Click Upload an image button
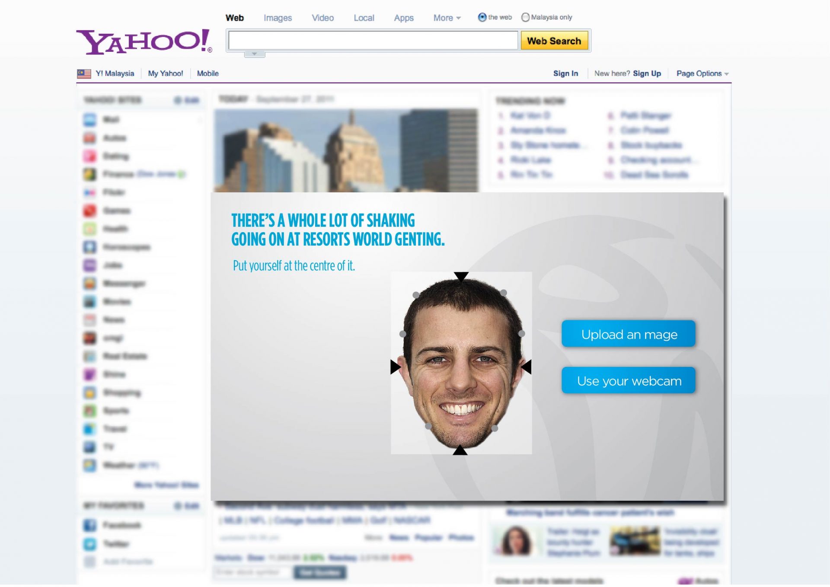The height and width of the screenshot is (587, 830). (628, 334)
